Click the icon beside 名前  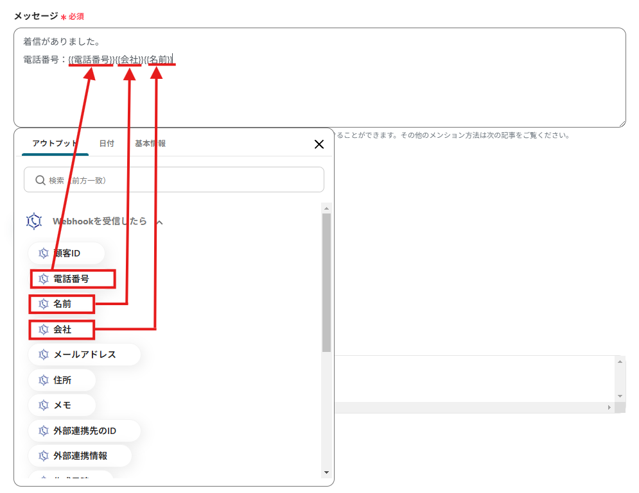click(44, 304)
